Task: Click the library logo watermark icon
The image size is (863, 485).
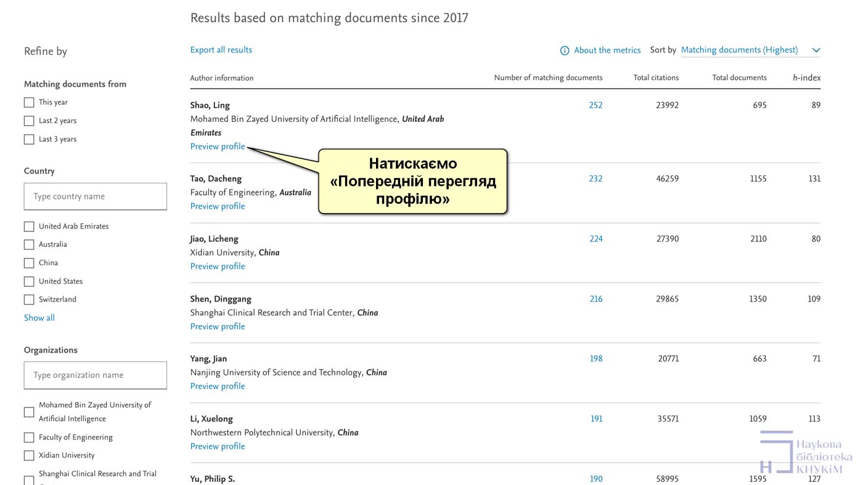Action: (775, 452)
